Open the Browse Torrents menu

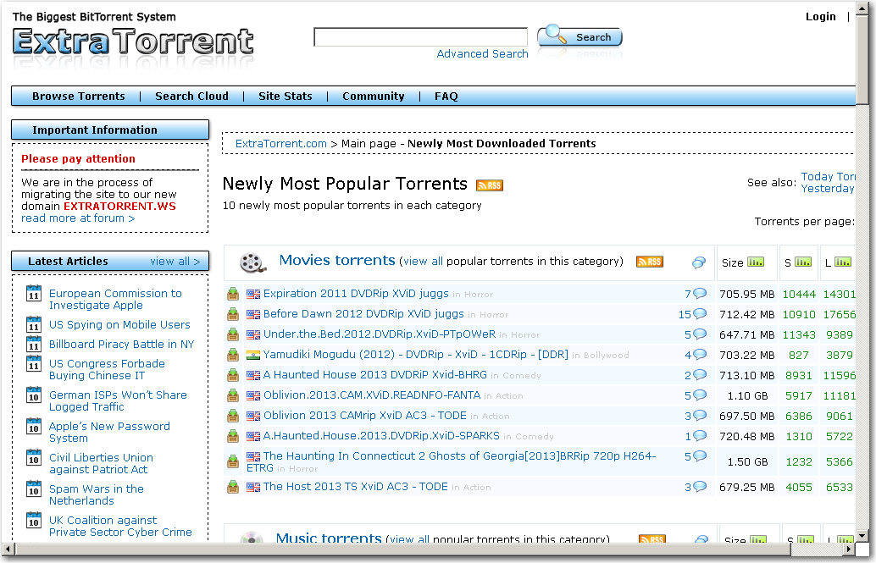pos(79,96)
